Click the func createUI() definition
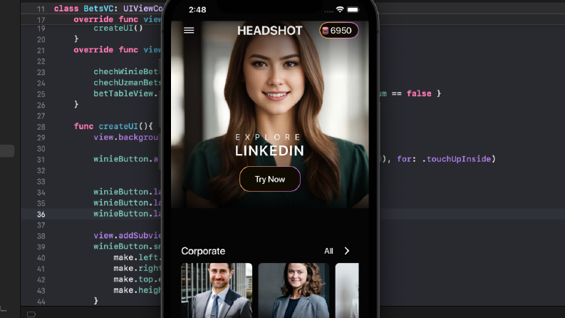 pos(113,126)
